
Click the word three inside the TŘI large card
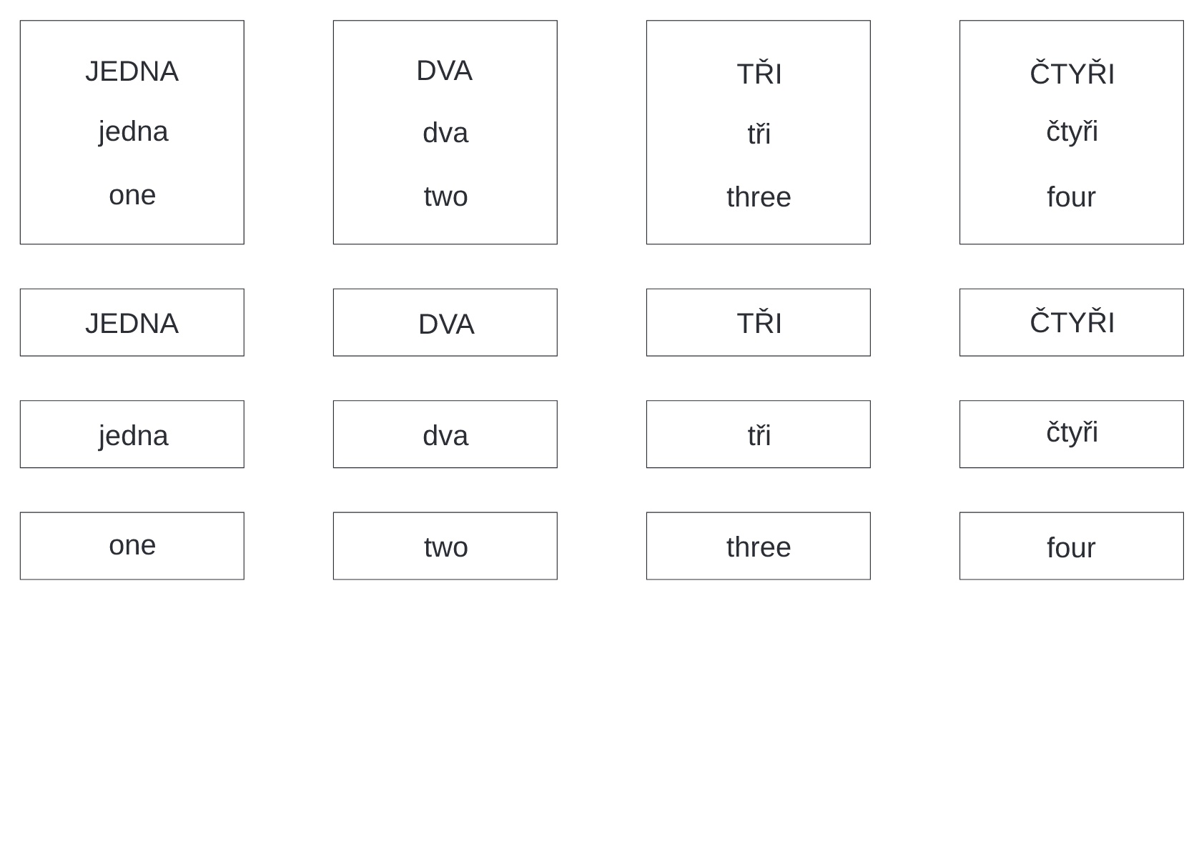pos(759,197)
